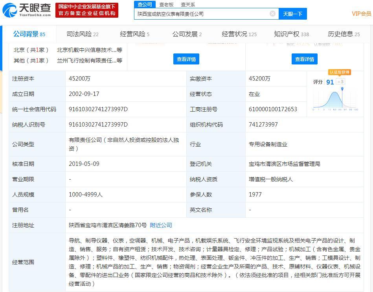Click the red official credit agency banner
The image size is (373, 292).
[x=87, y=10]
